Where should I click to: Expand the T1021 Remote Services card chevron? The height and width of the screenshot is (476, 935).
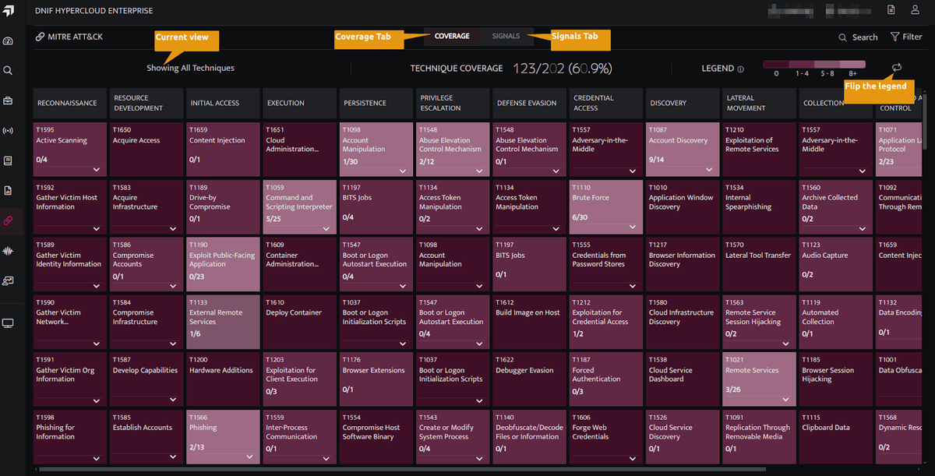click(x=785, y=400)
